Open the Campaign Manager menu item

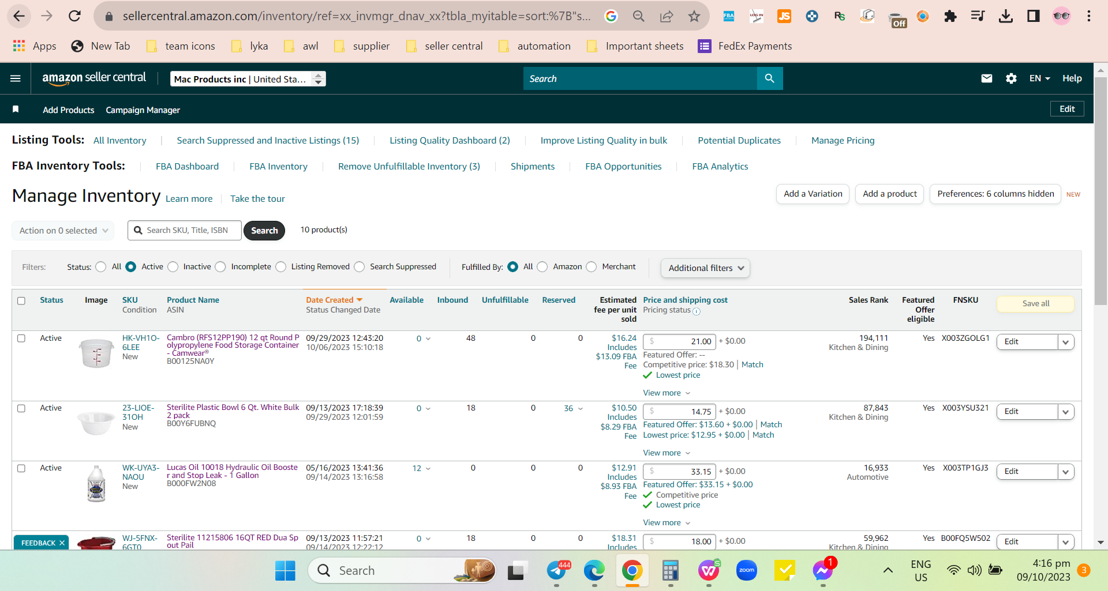(x=143, y=110)
